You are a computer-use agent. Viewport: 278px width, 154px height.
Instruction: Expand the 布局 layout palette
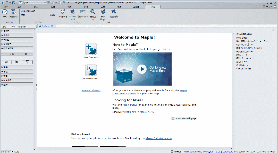click(17, 76)
